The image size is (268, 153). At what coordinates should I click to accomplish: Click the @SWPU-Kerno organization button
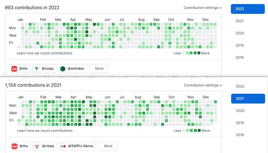77,146
